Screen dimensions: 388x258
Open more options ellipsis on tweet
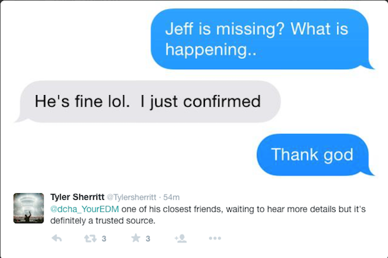(x=215, y=238)
